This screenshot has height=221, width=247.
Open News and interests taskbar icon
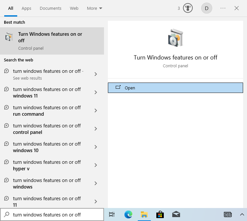point(227,214)
